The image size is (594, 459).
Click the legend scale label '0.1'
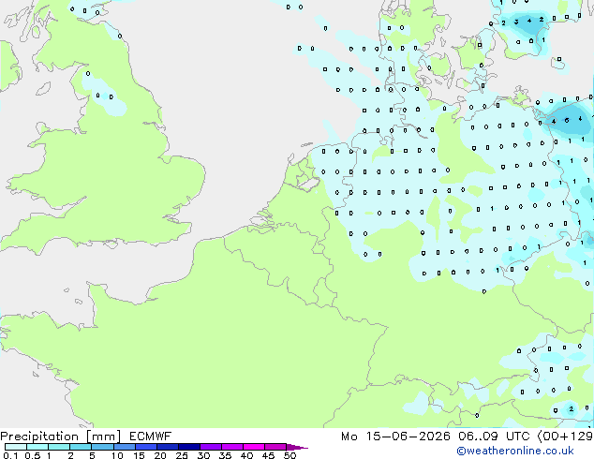click(10, 455)
